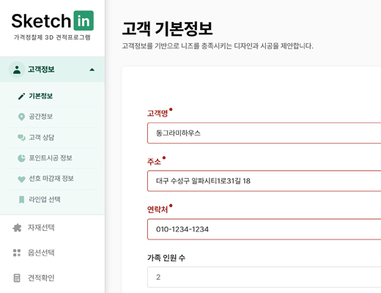The image size is (381, 293).
Task: Click the 가족 인원 수 input field
Action: pos(265,277)
